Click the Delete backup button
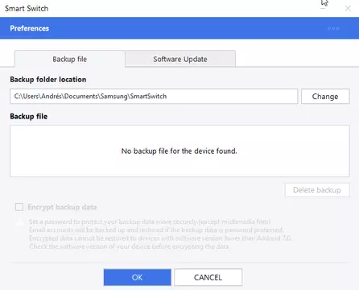 coord(317,190)
